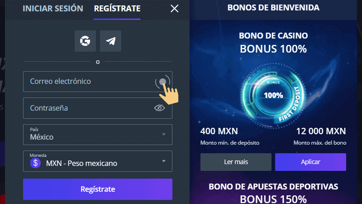Switch to the Iniciar Sesión tab
The image size is (362, 204).
(53, 9)
